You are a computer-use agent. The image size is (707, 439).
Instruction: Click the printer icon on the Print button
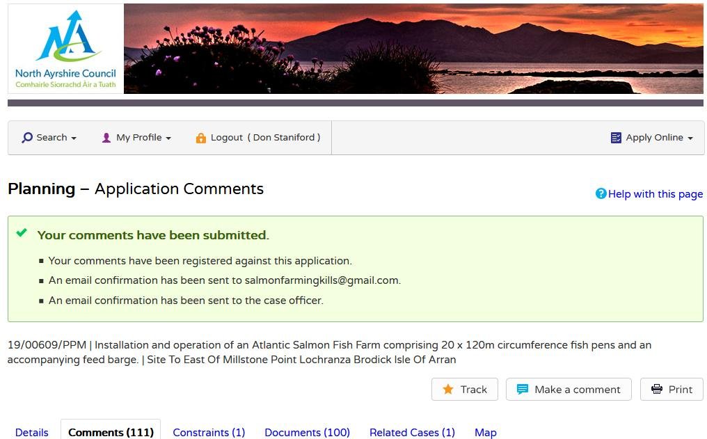(x=657, y=390)
